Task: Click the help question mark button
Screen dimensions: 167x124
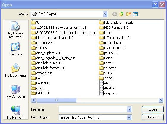Action: (155, 5)
